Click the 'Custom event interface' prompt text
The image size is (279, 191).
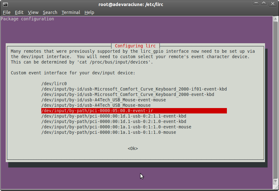coord(73,73)
